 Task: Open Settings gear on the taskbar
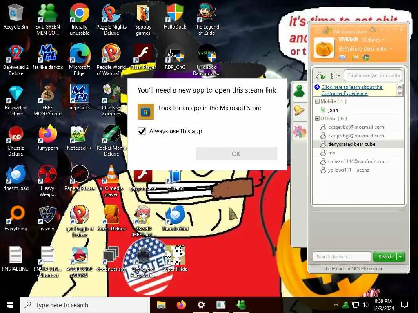tap(201, 305)
